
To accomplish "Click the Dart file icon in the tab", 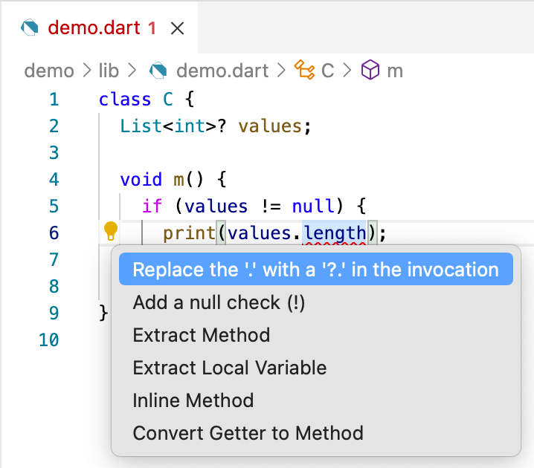I will (30, 29).
